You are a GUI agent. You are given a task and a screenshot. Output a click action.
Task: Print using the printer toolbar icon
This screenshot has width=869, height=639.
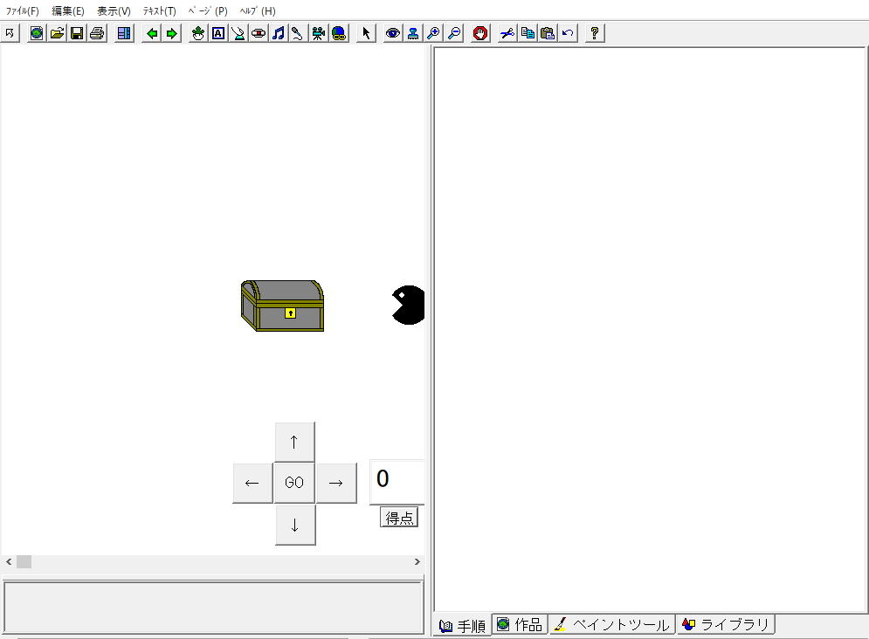point(97,33)
